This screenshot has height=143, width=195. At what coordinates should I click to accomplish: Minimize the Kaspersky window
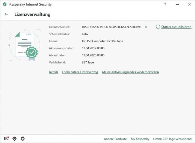click(177, 5)
